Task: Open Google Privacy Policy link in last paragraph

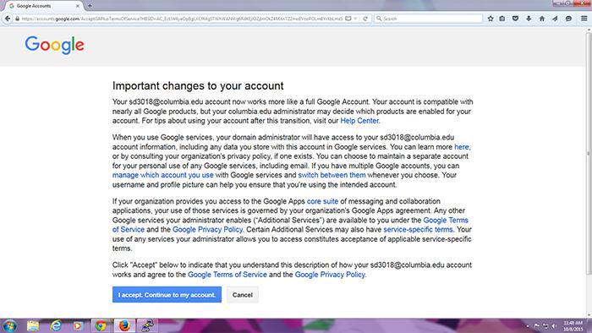Action: (330, 275)
